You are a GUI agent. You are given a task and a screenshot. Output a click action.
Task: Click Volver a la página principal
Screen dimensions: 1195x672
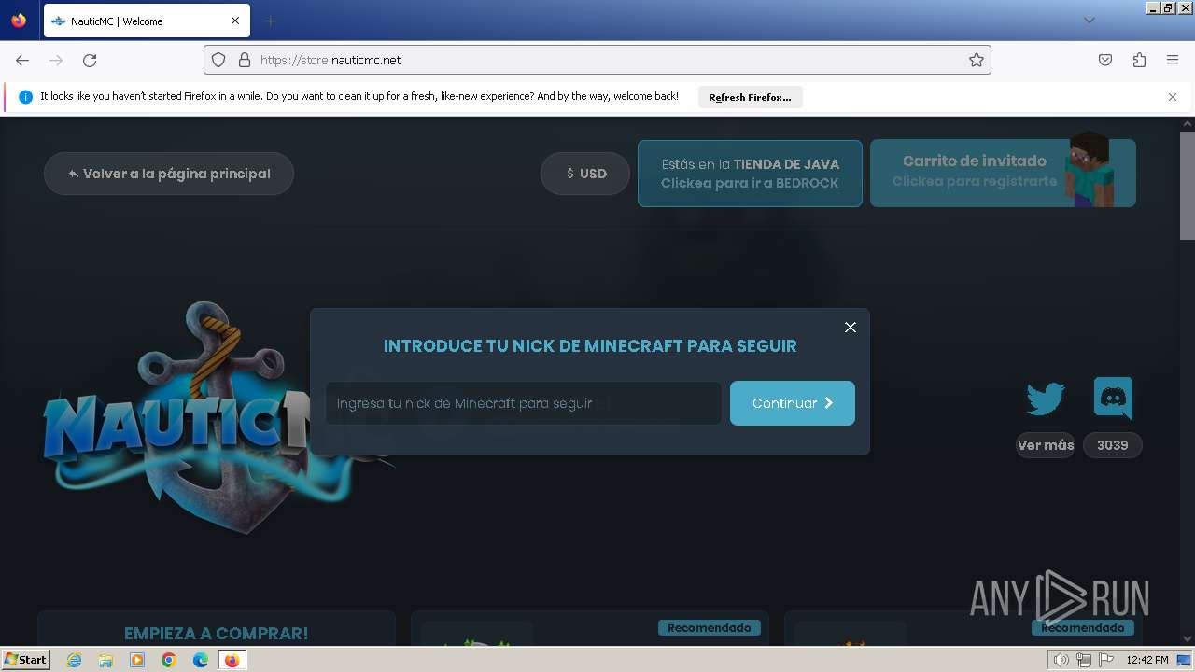pos(169,174)
